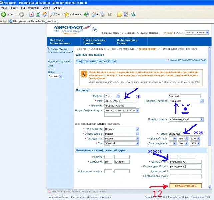Viewport: 214px width, 200px height.
Task: Select the Полеты и Бронирование tab
Action: pyautogui.click(x=63, y=42)
